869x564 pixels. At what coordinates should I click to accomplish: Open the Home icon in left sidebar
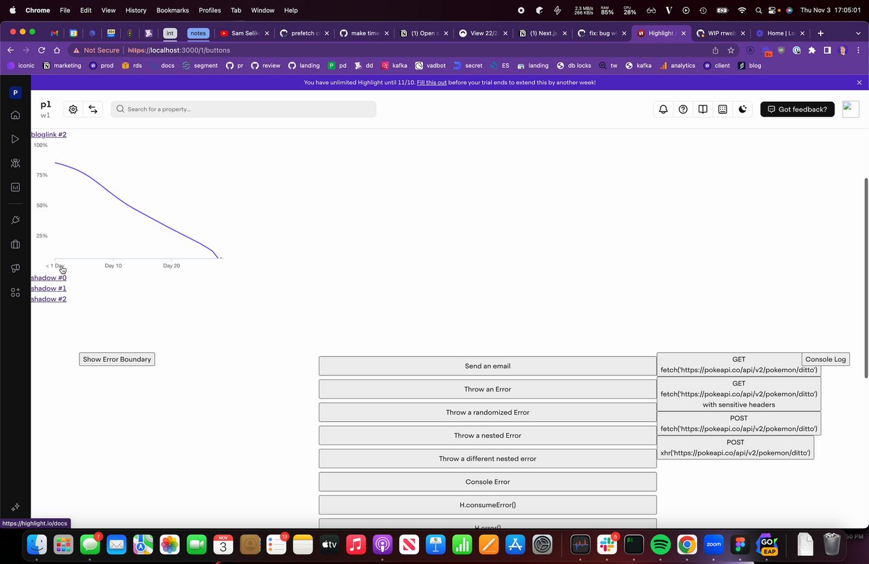point(16,115)
